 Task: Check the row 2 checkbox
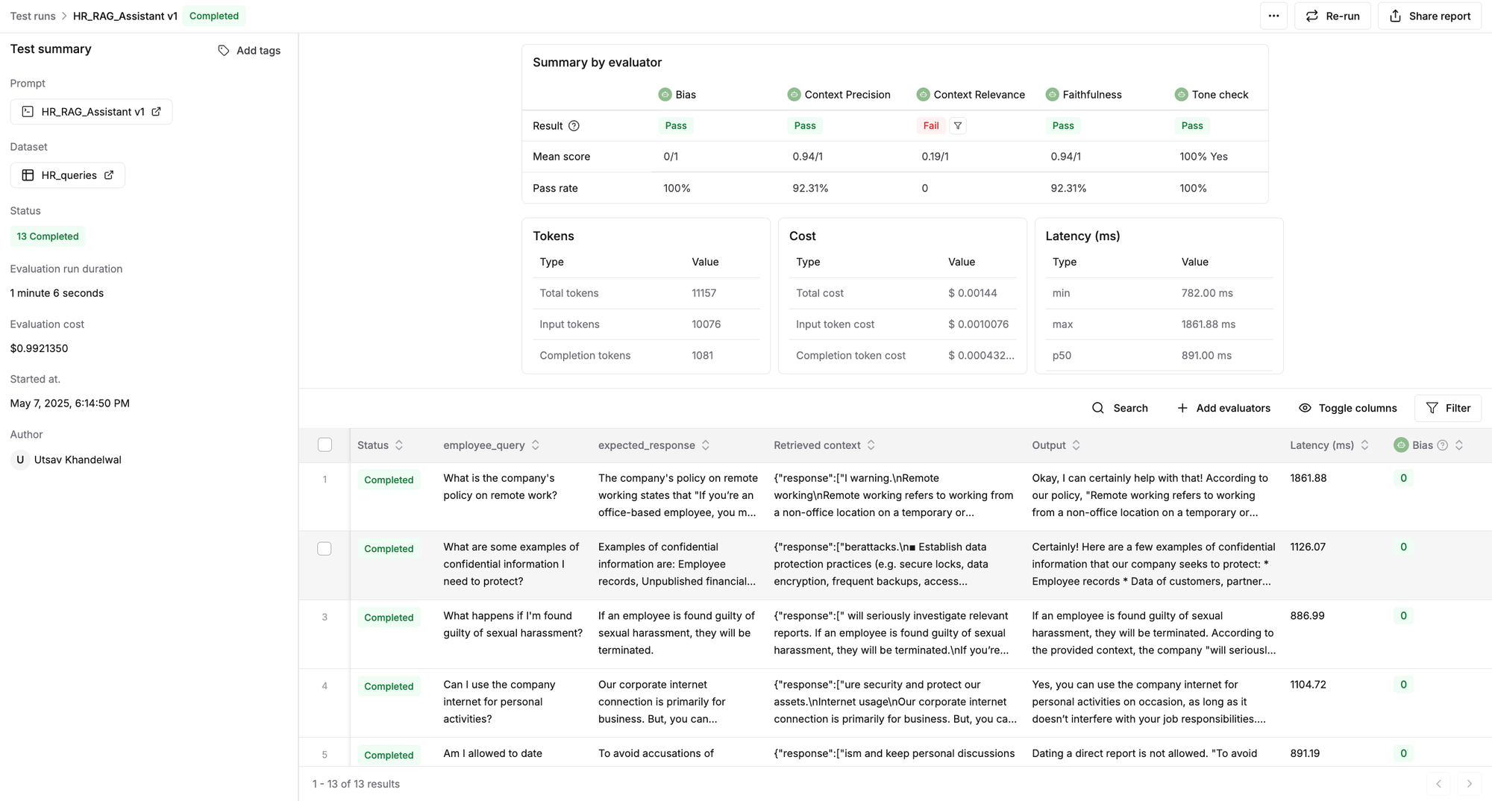point(325,549)
